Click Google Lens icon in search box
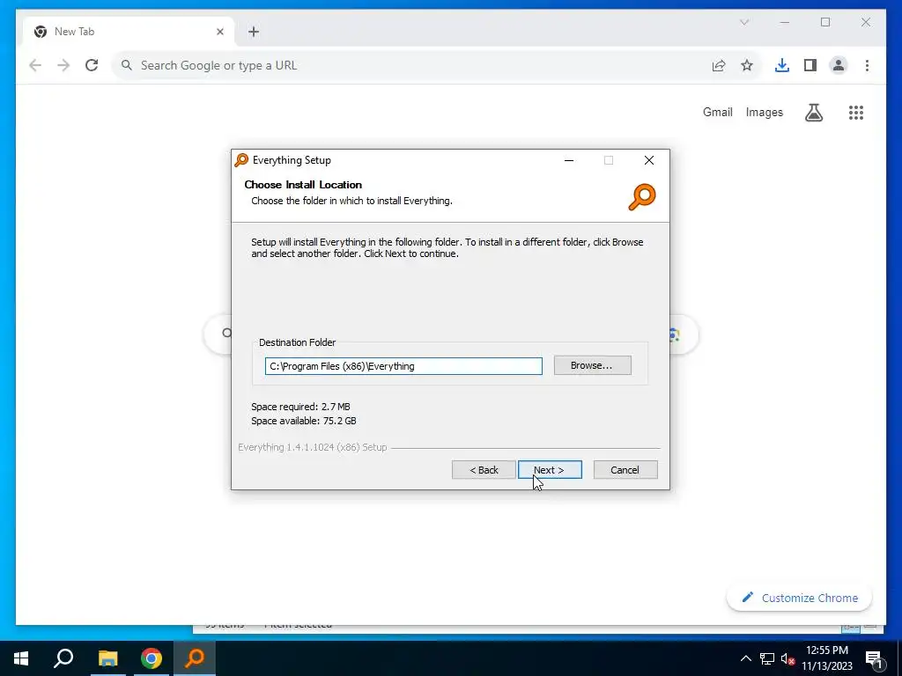The width and height of the screenshot is (902, 676). pyautogui.click(x=673, y=334)
